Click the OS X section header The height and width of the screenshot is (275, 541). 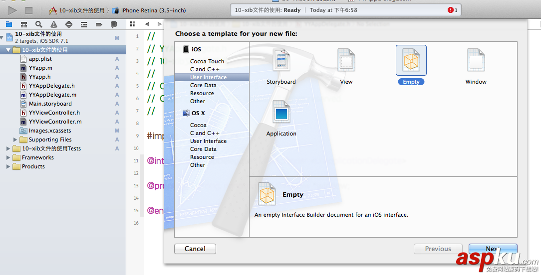[x=194, y=113]
